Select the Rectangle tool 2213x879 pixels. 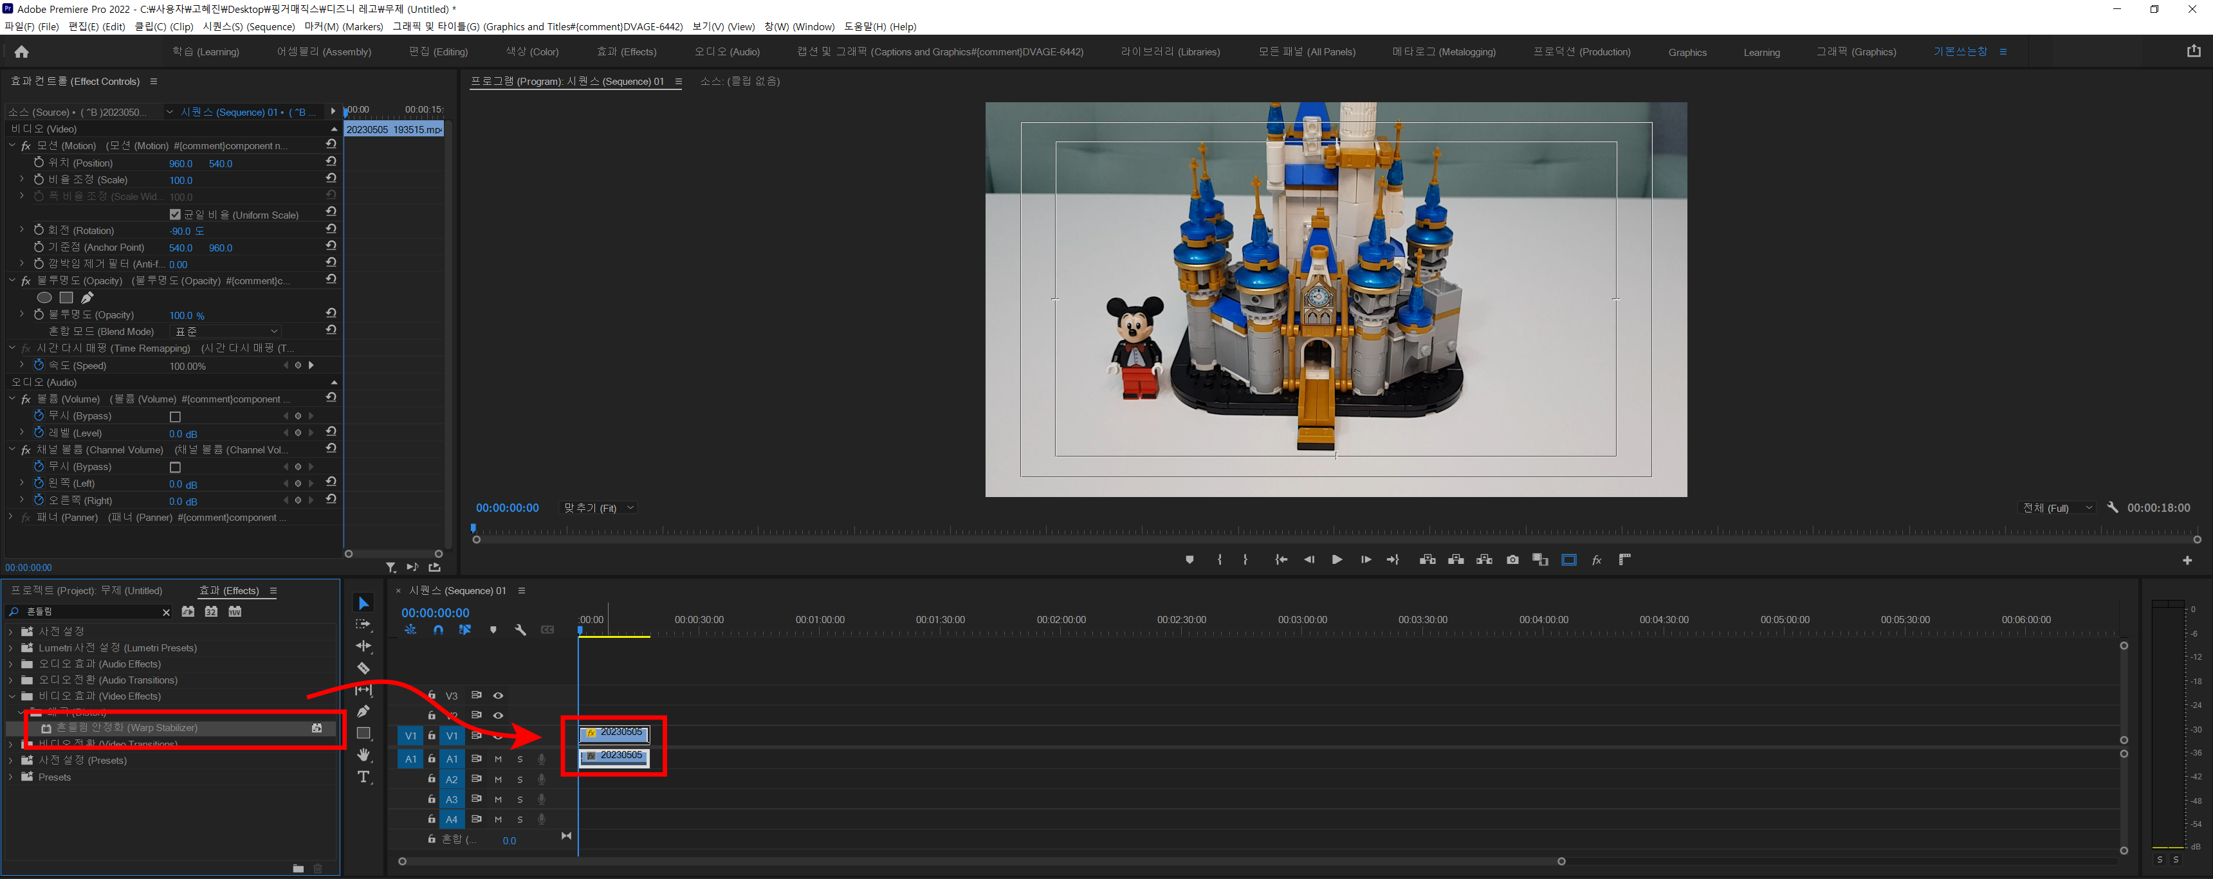click(x=363, y=733)
